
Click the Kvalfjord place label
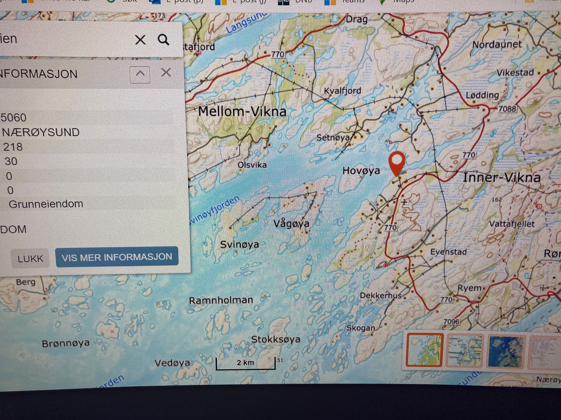point(342,91)
